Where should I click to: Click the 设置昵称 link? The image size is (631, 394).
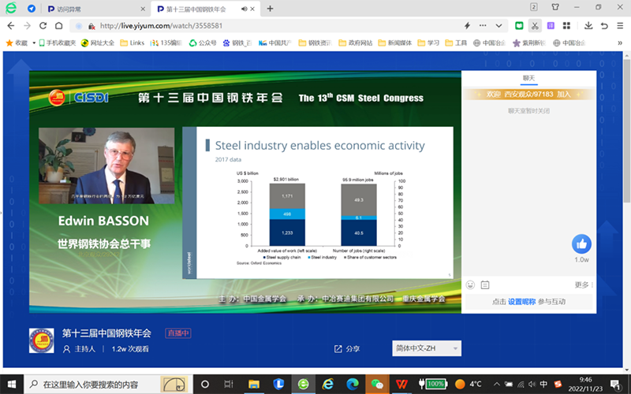pos(521,302)
